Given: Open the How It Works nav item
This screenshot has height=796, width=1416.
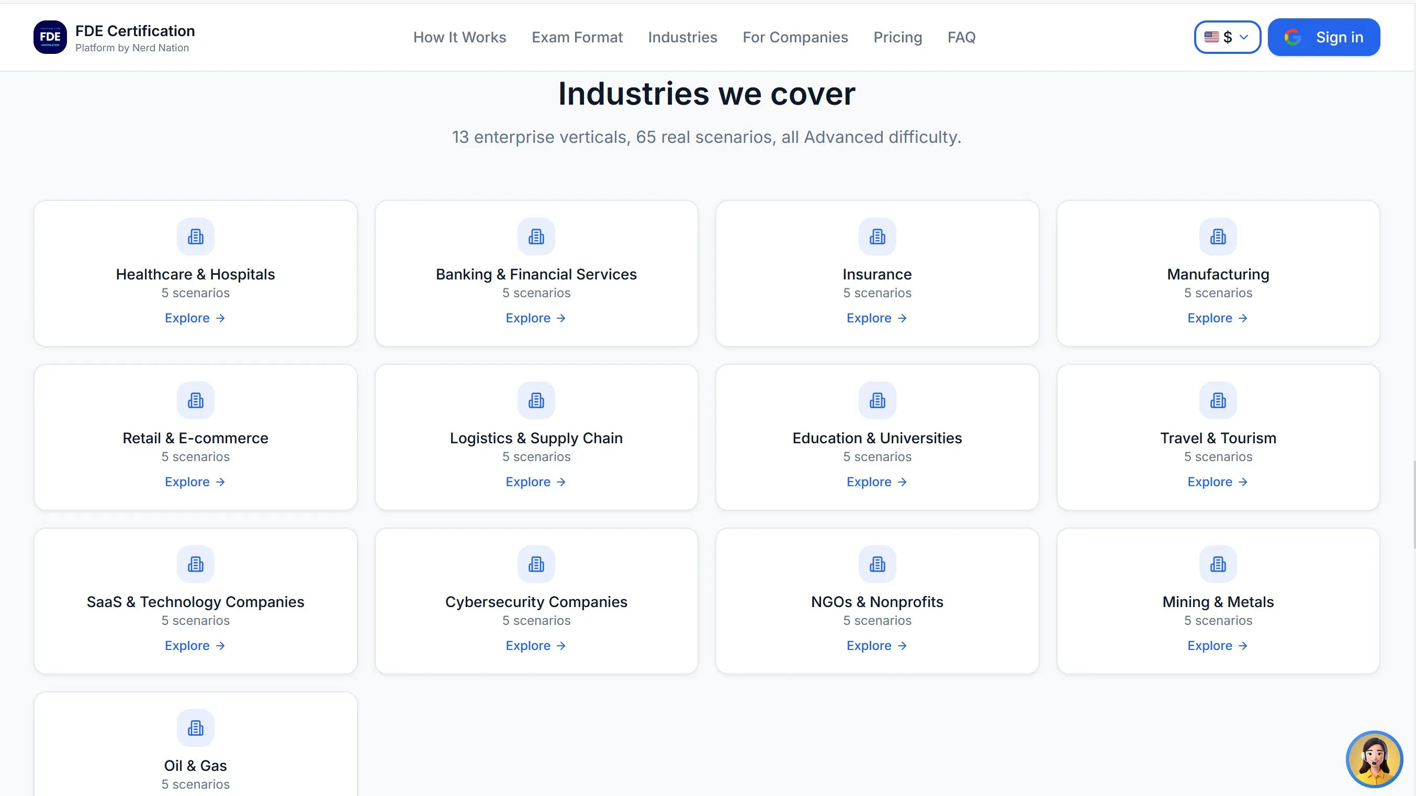Looking at the screenshot, I should click(x=459, y=37).
